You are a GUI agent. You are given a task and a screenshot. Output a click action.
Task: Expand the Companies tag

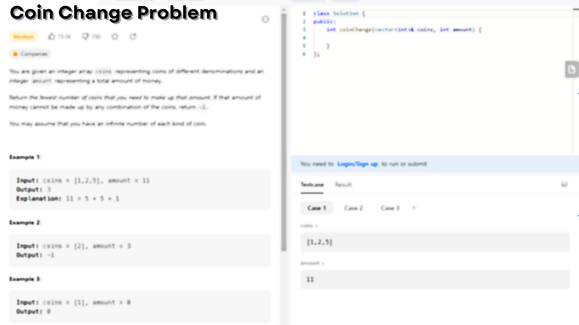point(30,54)
